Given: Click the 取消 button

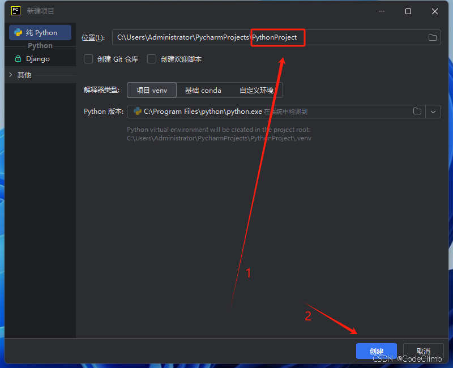Looking at the screenshot, I should (424, 351).
